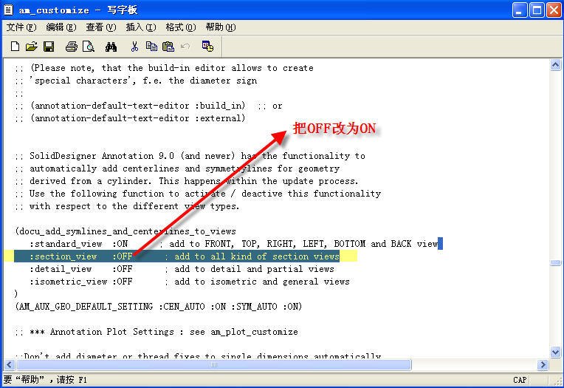Click the 'derived from a cylinder' comment line
The image size is (564, 388).
[187, 181]
